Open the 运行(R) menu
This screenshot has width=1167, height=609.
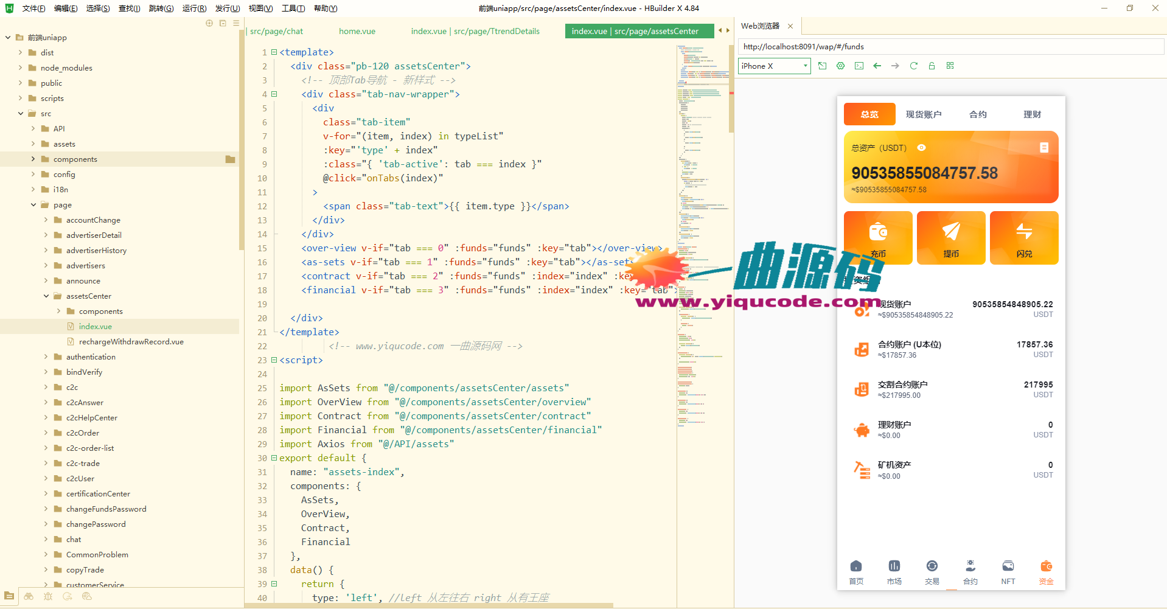[x=193, y=8]
